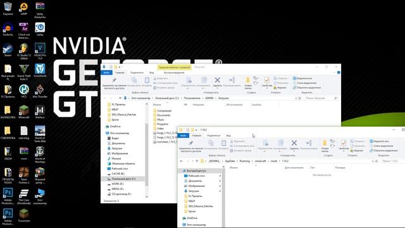The height and width of the screenshot is (228, 405).
Task: Click refresh button next to Загрузки address bar
Action: (300, 98)
